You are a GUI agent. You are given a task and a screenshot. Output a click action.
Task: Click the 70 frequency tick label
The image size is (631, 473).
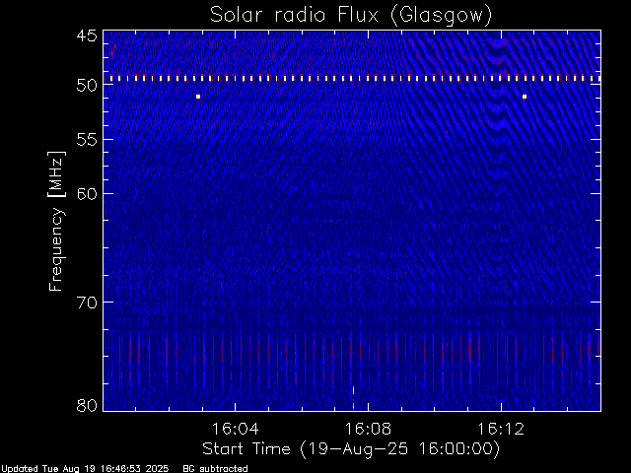point(87,303)
